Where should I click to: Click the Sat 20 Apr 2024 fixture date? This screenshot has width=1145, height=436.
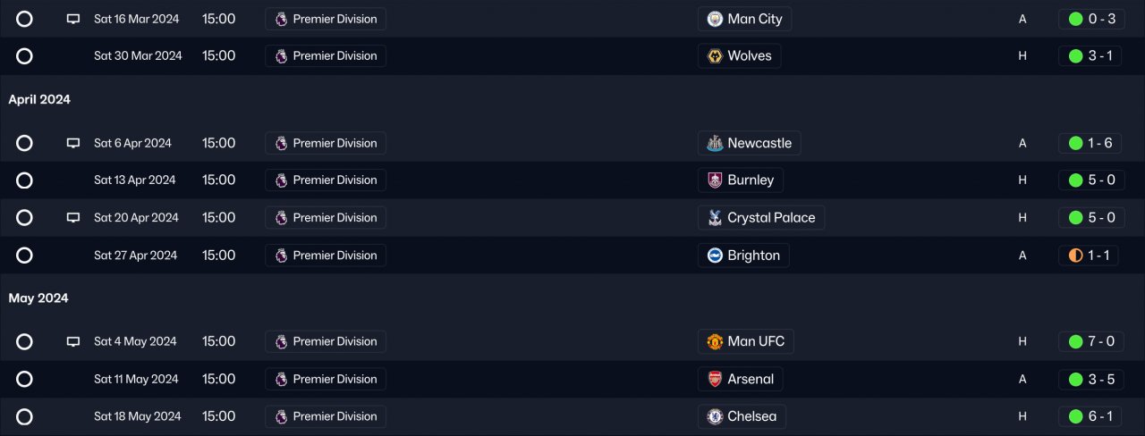point(136,218)
